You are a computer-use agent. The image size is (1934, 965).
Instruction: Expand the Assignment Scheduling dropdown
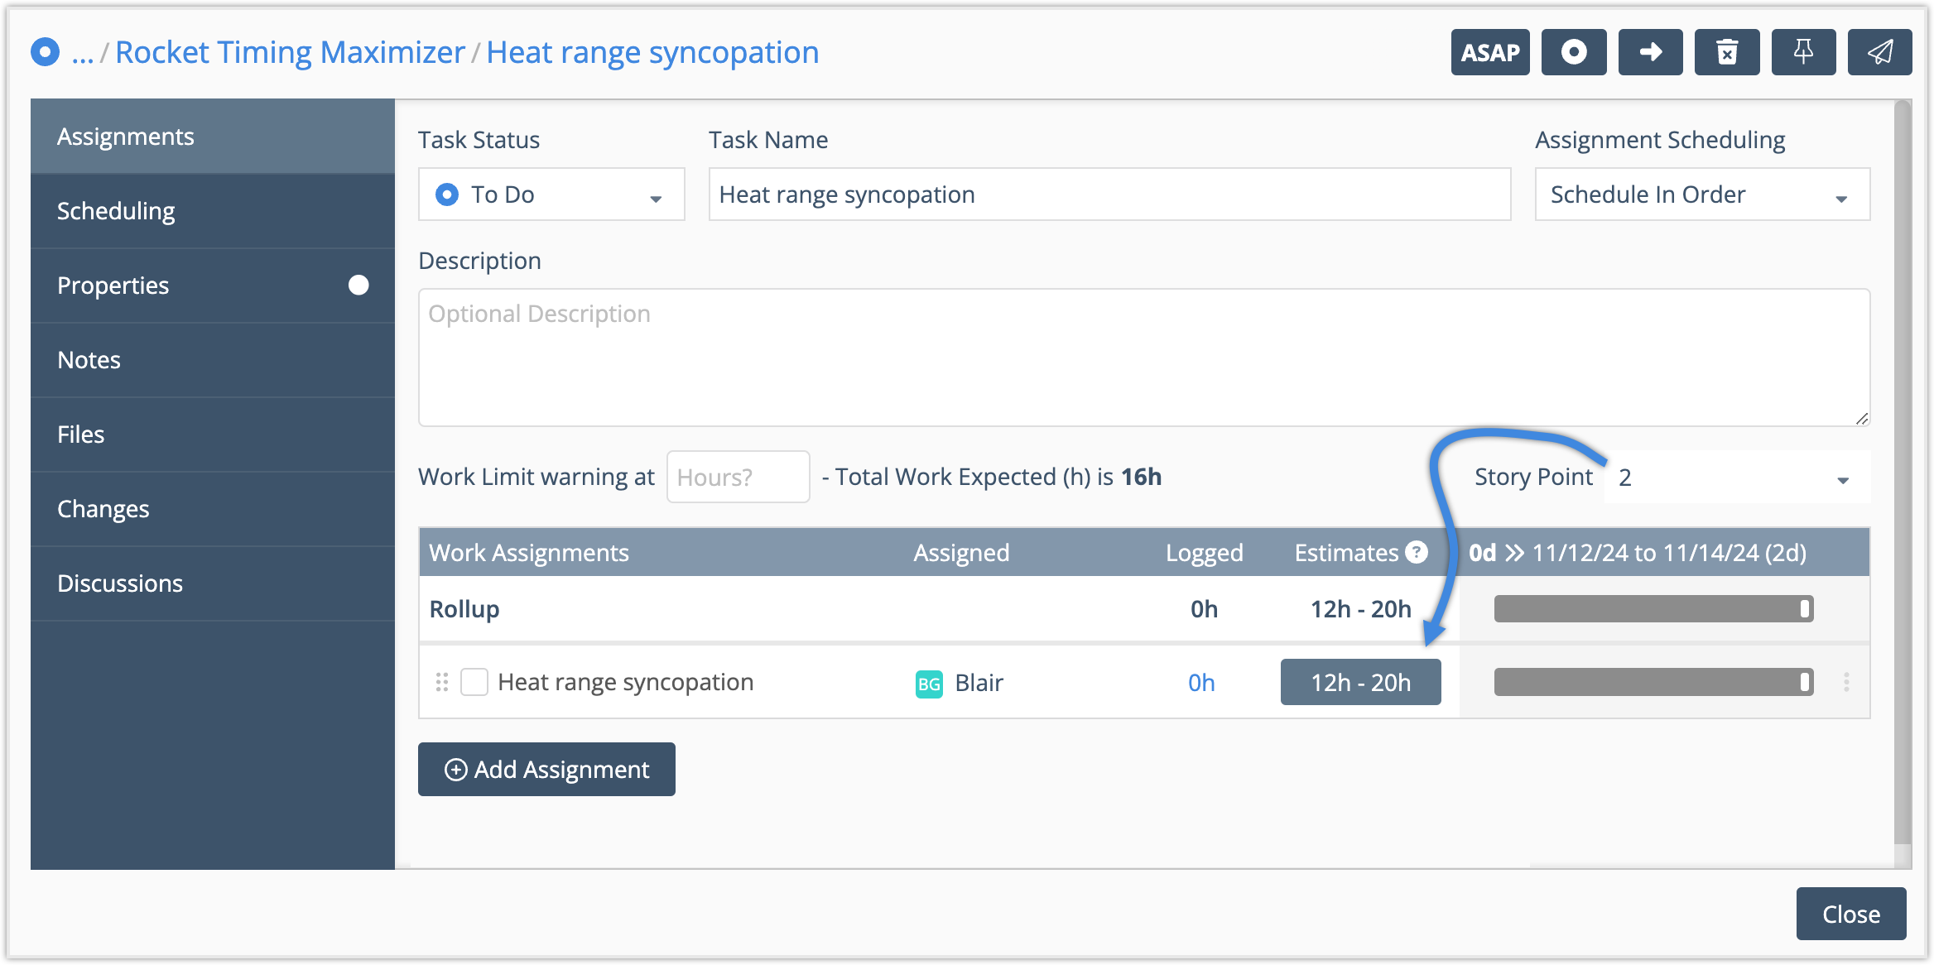(x=1701, y=194)
